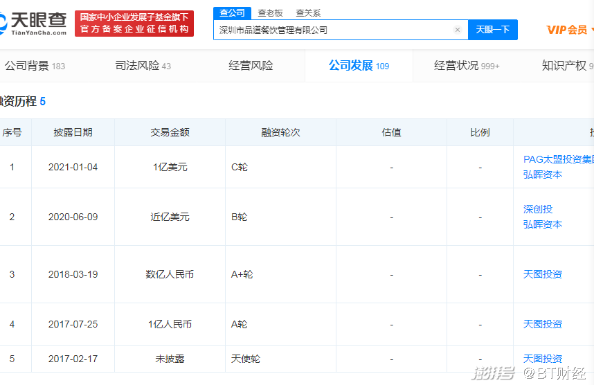
Task: Click 天图投资 in the A+轮 row
Action: [543, 274]
